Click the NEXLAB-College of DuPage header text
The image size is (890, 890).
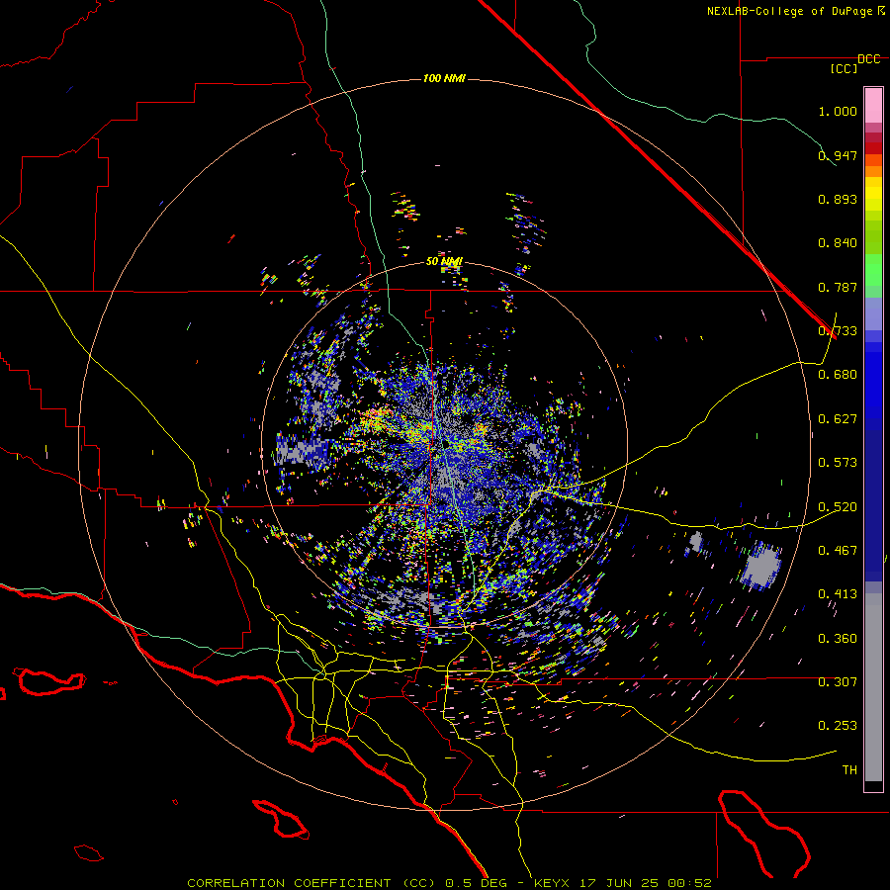click(x=796, y=11)
